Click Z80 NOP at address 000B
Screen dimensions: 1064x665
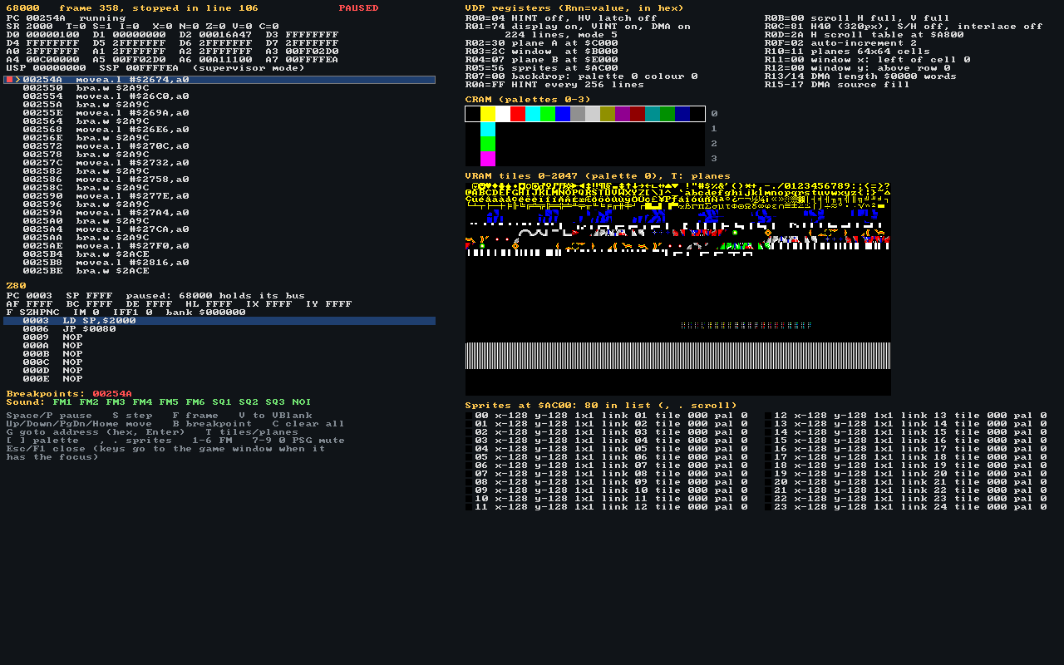(x=219, y=354)
